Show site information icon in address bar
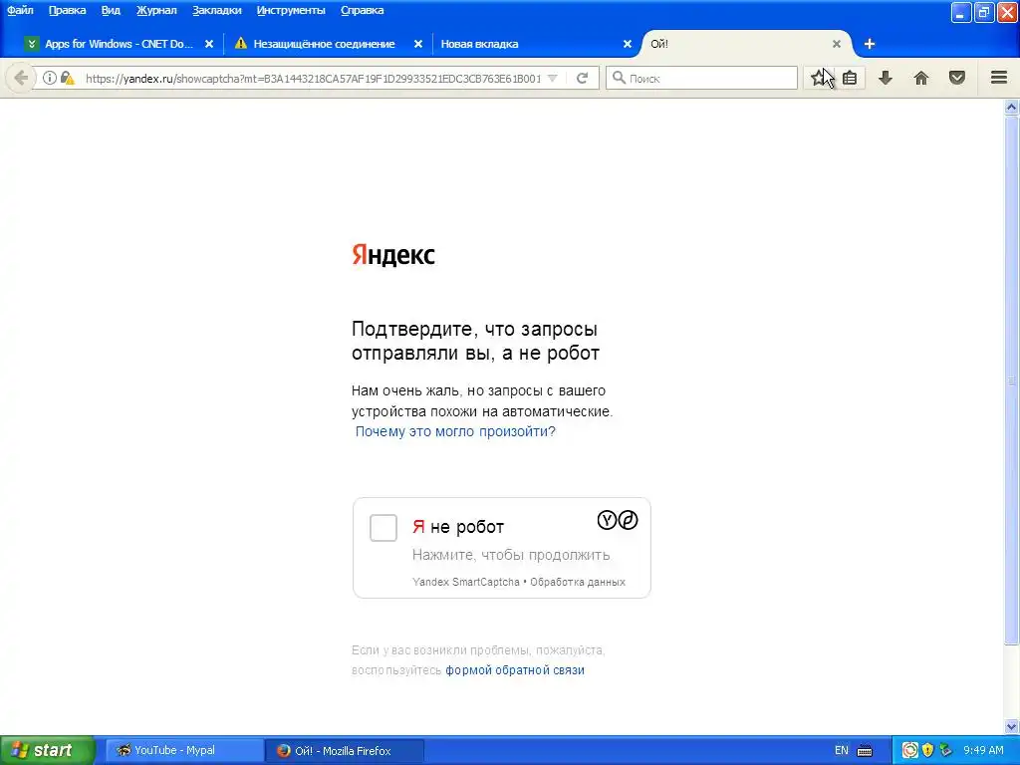 50,78
